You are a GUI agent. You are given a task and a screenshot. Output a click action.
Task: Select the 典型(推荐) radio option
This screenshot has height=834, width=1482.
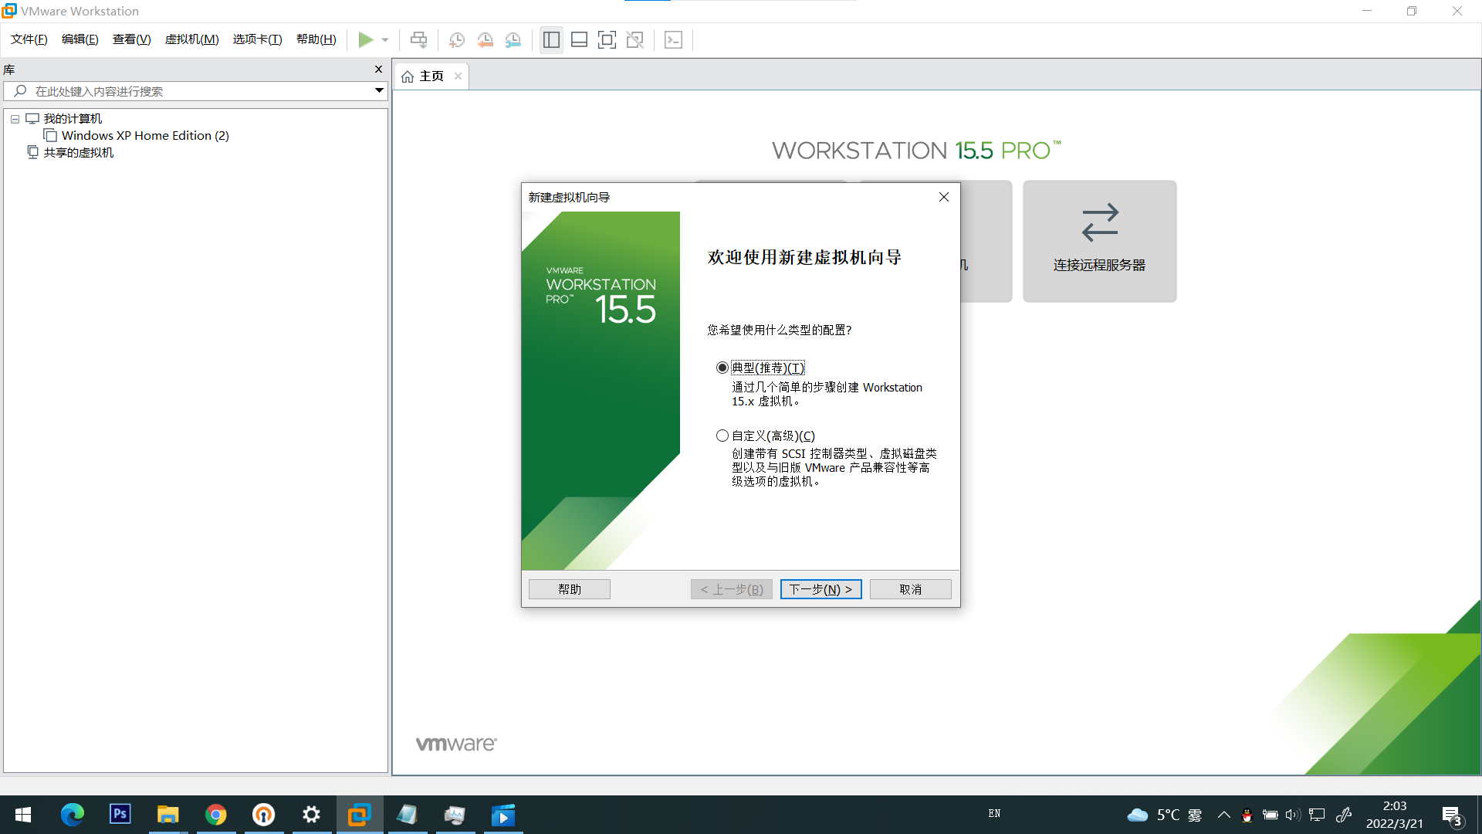coord(722,368)
